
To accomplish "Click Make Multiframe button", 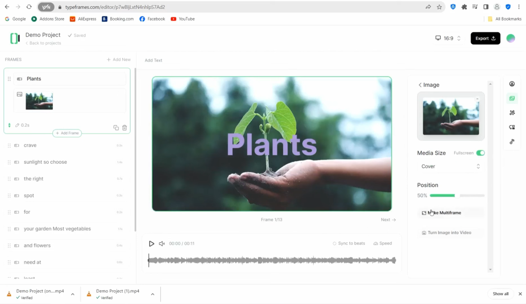I will tap(450, 213).
